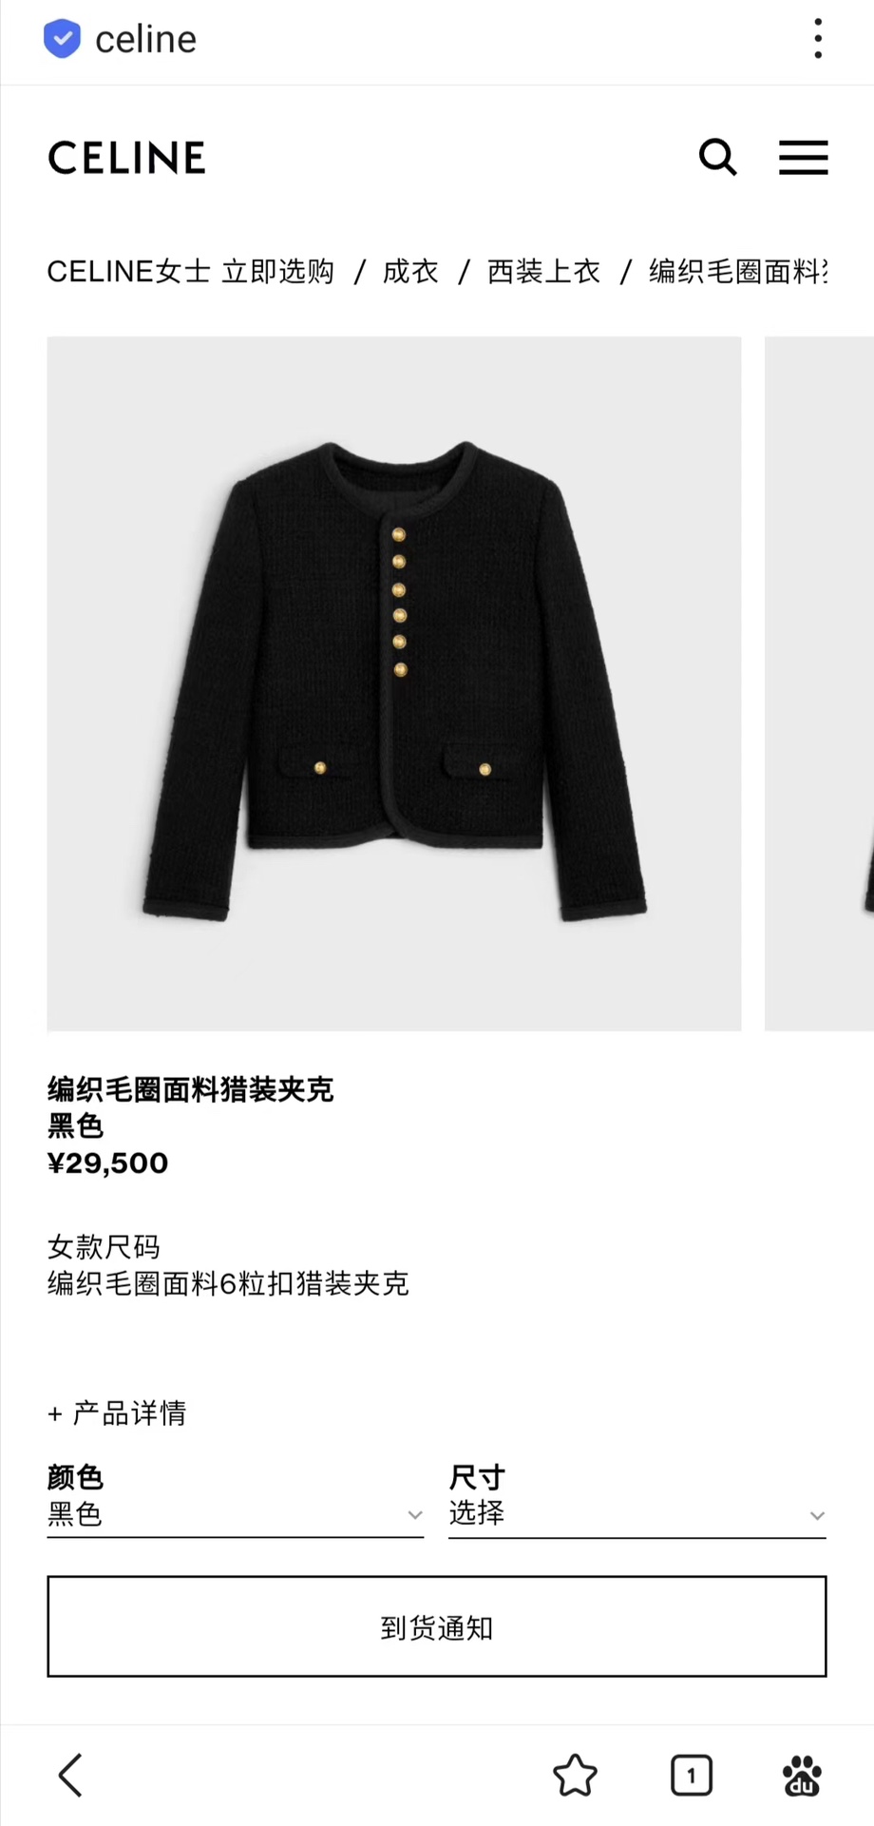Screen dimensions: 874x1826
Task: Open the tab switcher showing 1
Action: (x=692, y=1775)
